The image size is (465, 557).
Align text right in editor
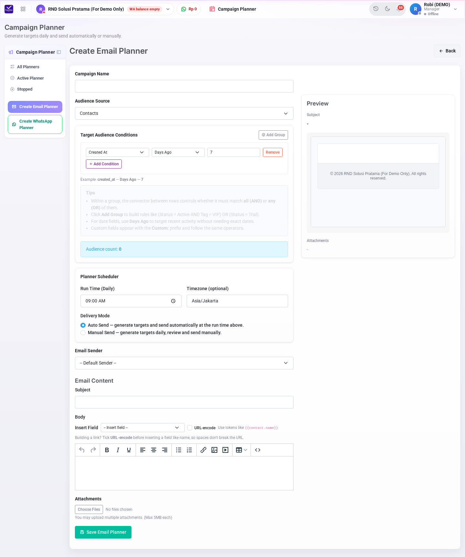pos(165,450)
